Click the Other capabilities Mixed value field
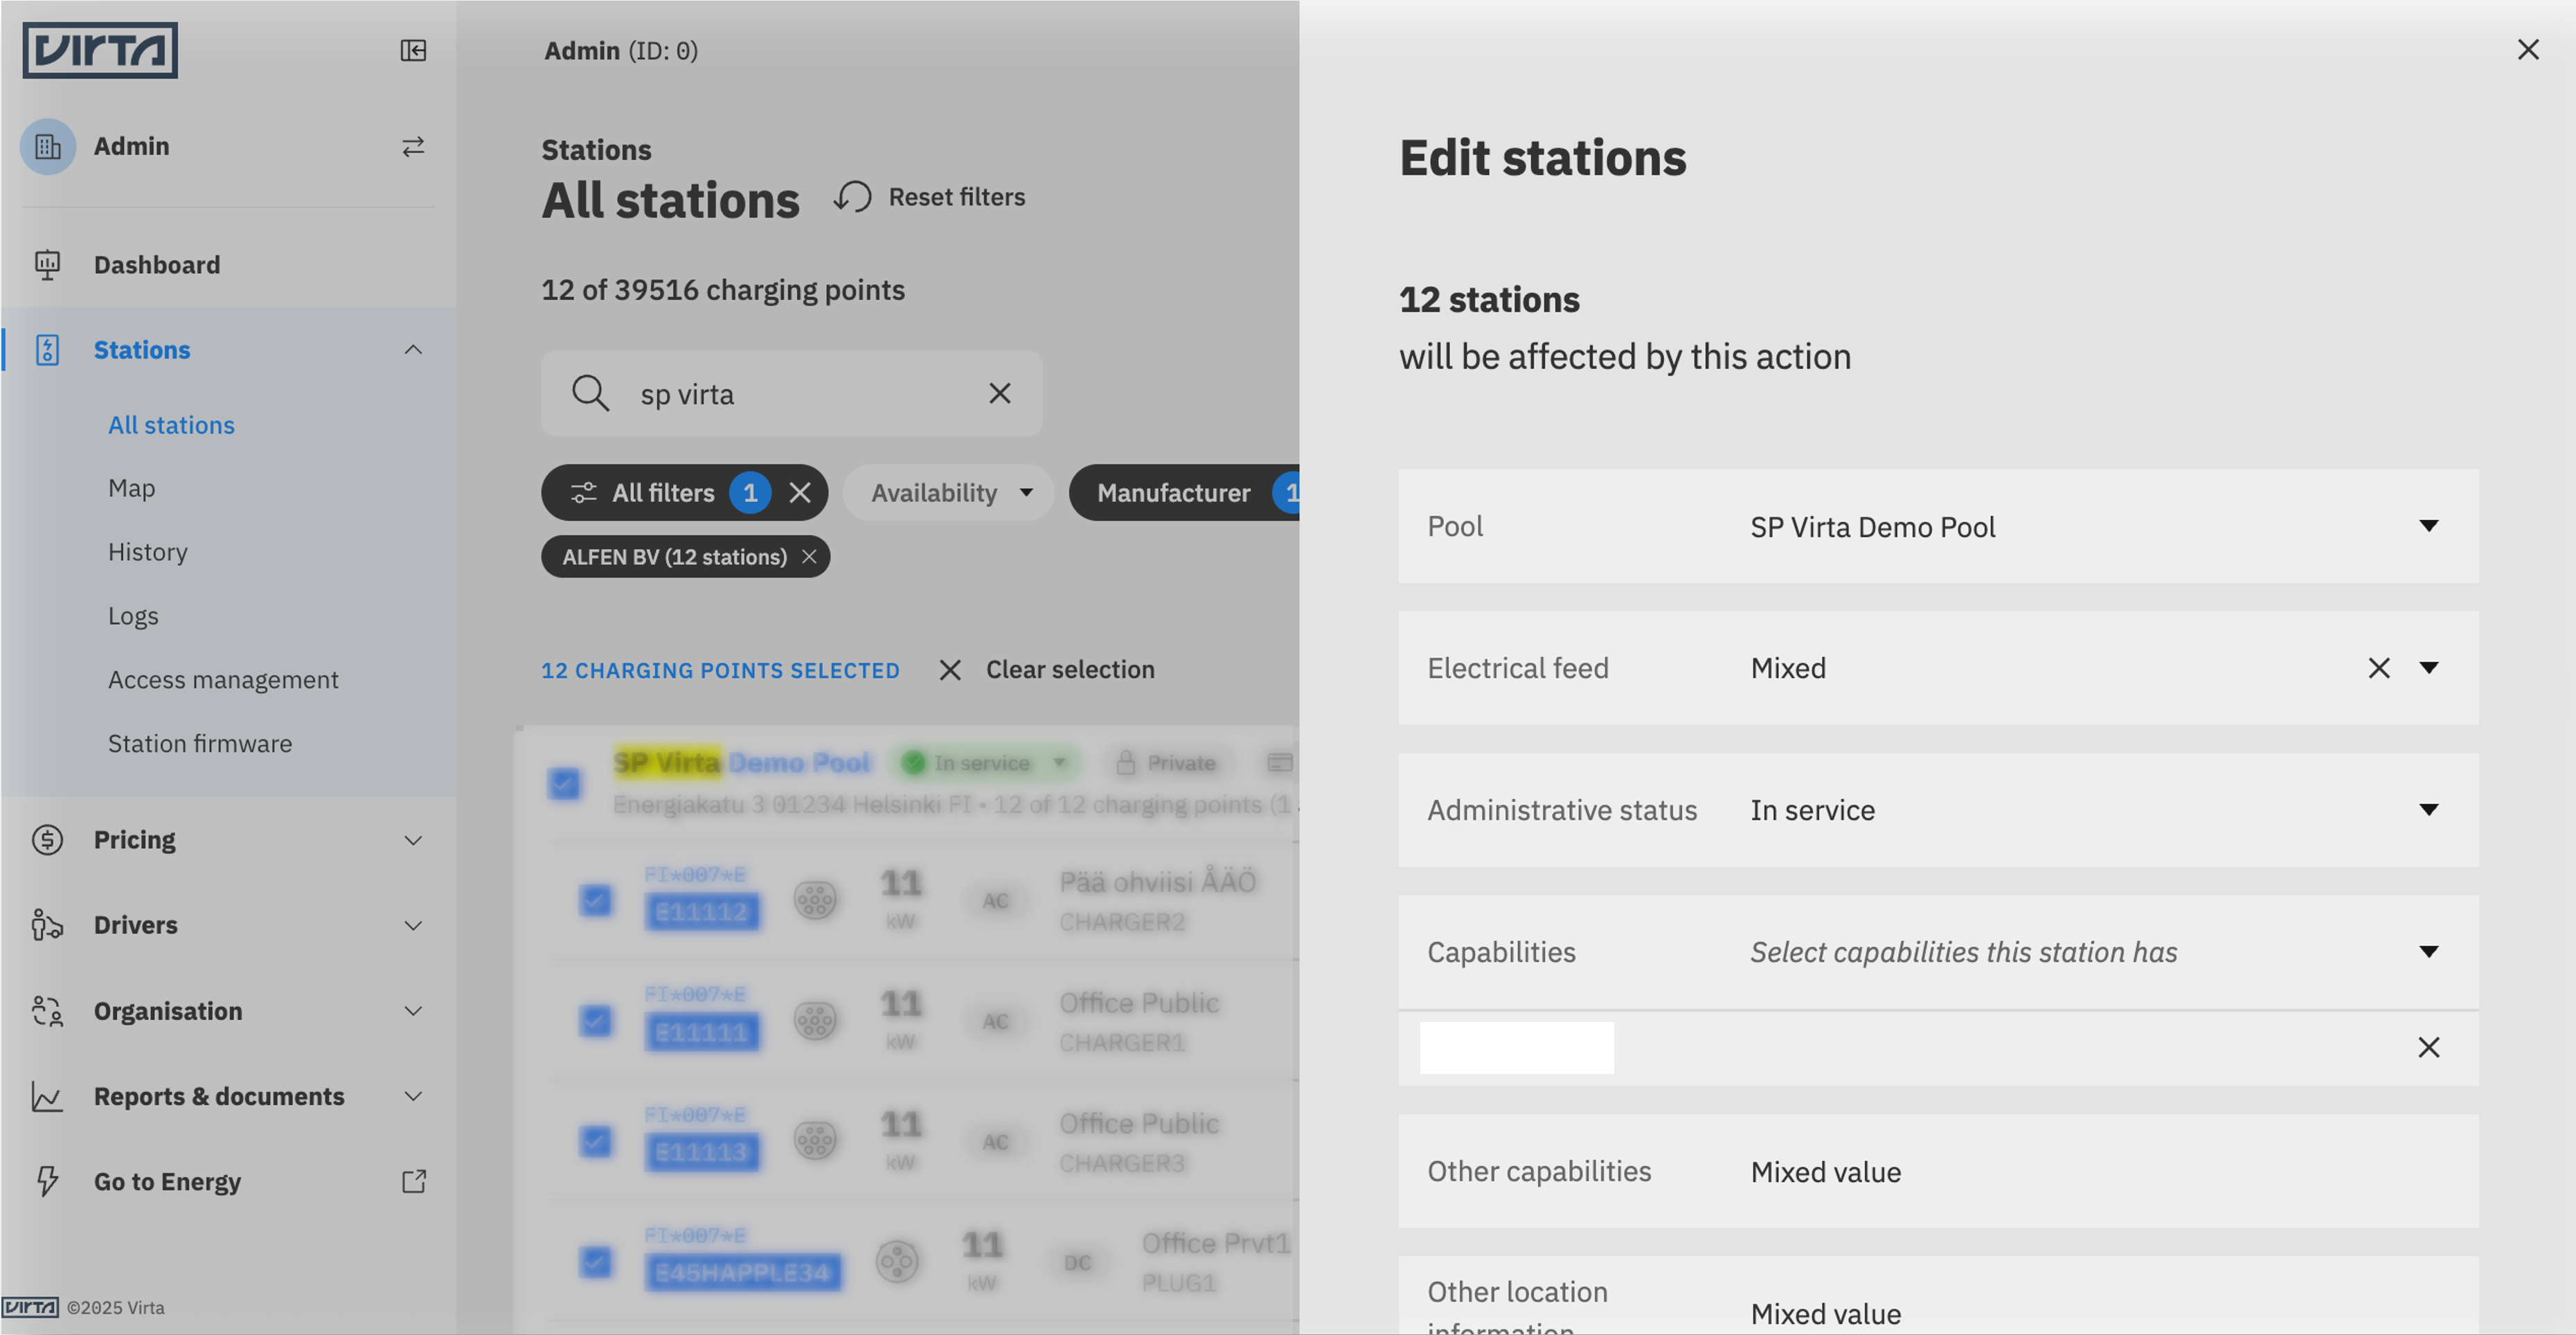The width and height of the screenshot is (2576, 1335). [1938, 1171]
